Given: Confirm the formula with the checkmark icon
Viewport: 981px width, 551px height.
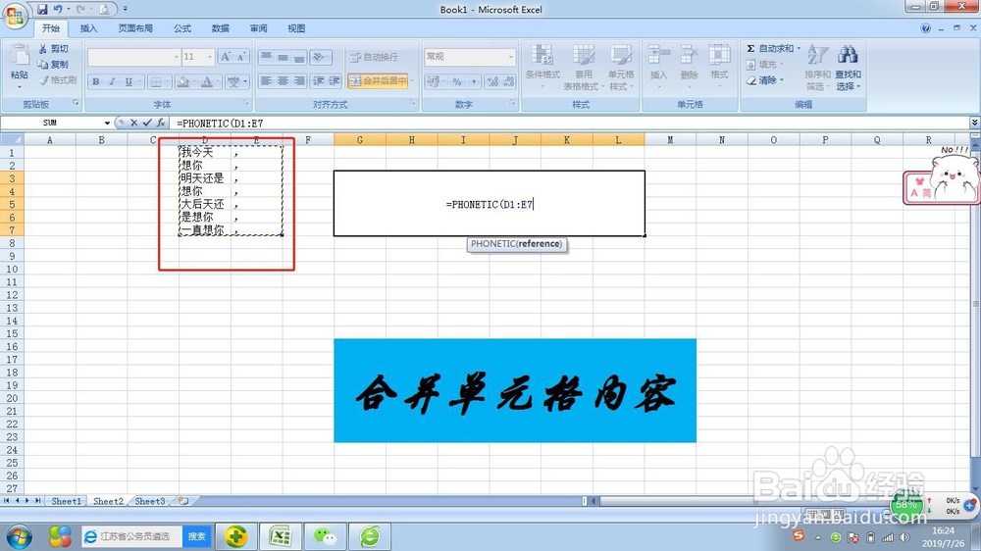Looking at the screenshot, I should coord(147,123).
